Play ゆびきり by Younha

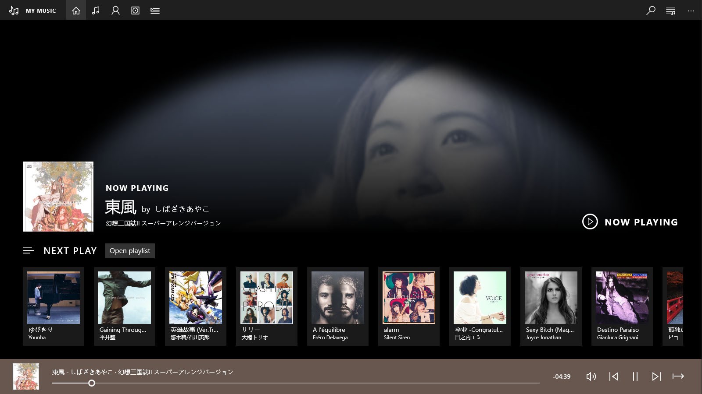54,306
